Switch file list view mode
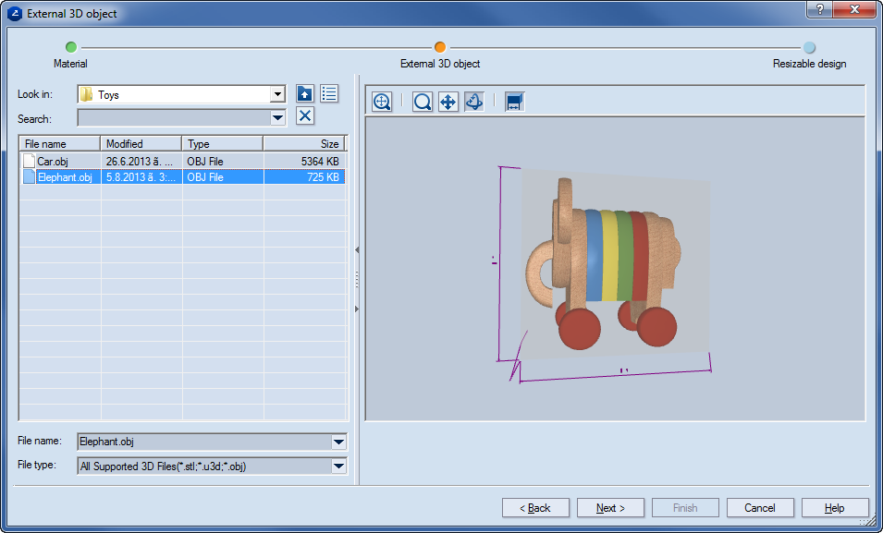 coord(329,93)
